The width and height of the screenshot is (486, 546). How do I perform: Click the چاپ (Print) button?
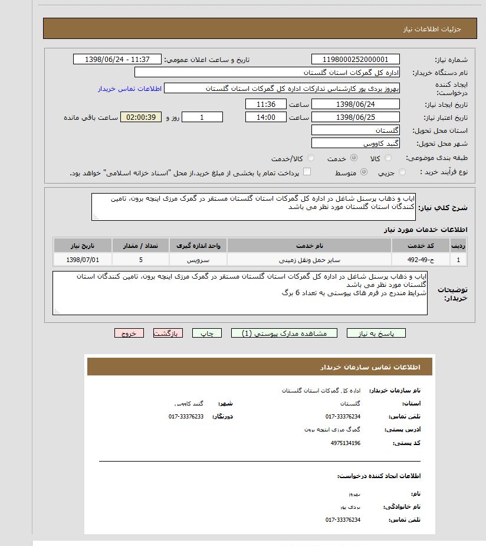click(x=206, y=332)
